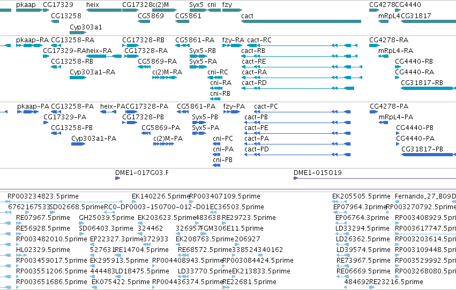Click transcript fzy-RA label
Image resolution: width=456 pixels, height=290 pixels.
coord(233,40)
